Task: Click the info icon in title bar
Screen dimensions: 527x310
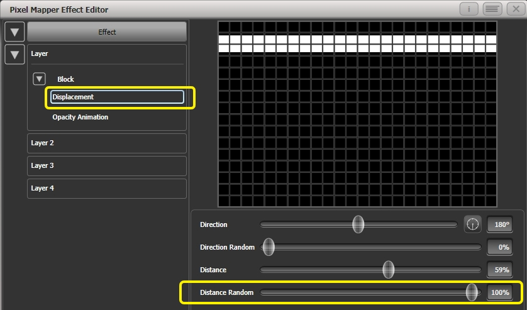Action: tap(469, 9)
